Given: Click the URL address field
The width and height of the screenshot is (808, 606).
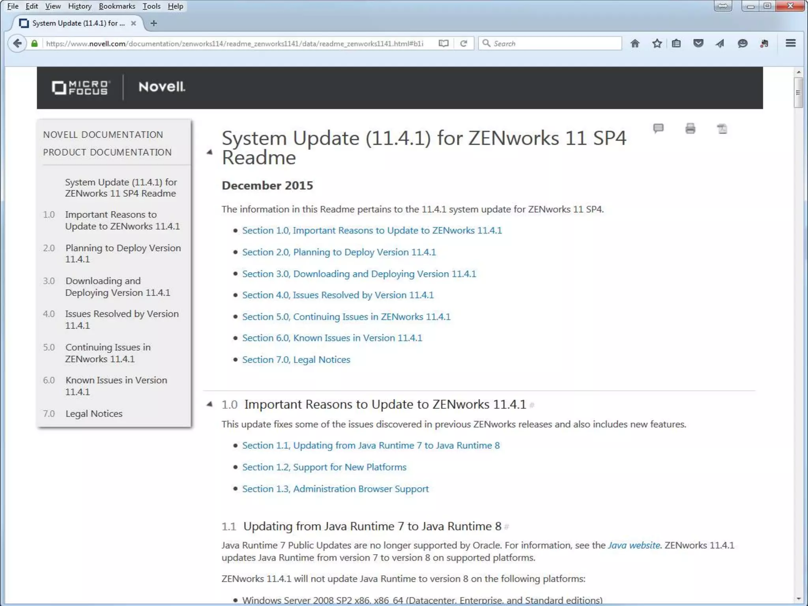Looking at the screenshot, I should click(235, 43).
